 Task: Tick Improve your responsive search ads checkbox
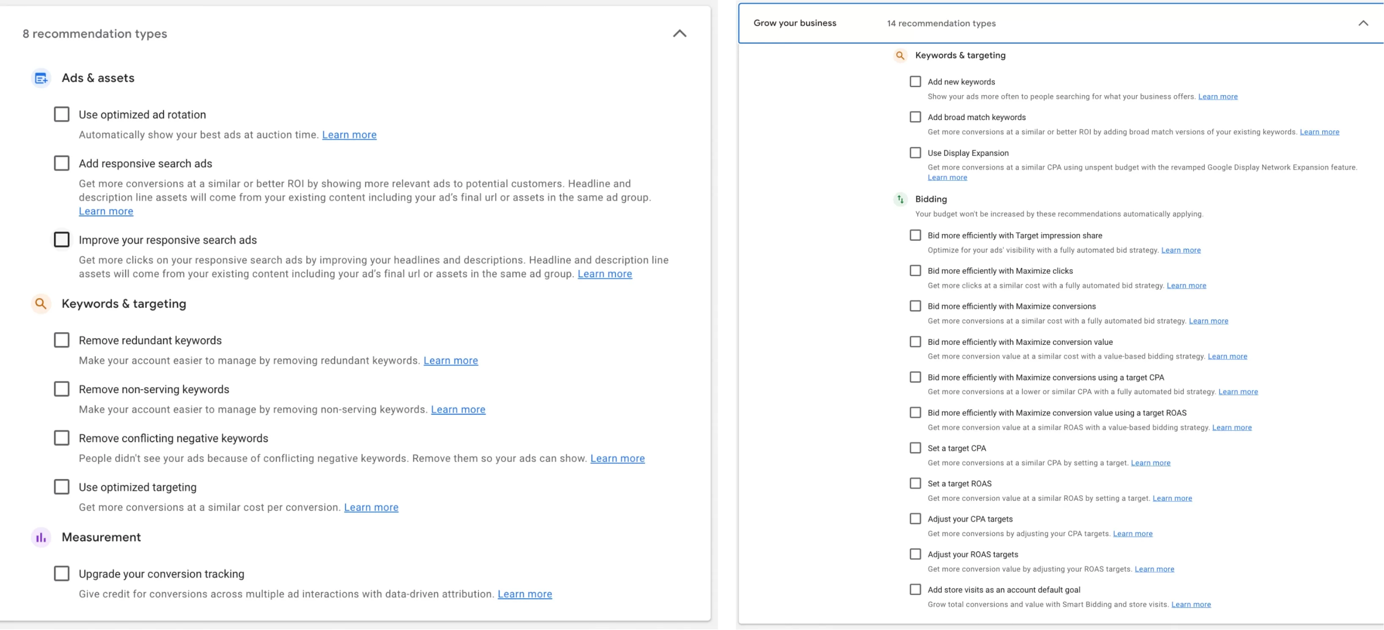coord(62,239)
